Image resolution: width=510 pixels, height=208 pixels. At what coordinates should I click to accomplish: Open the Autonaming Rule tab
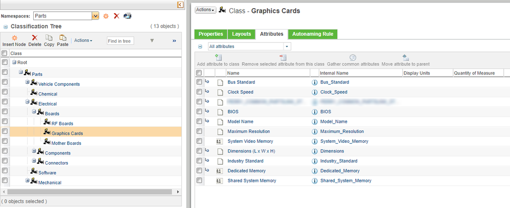312,34
